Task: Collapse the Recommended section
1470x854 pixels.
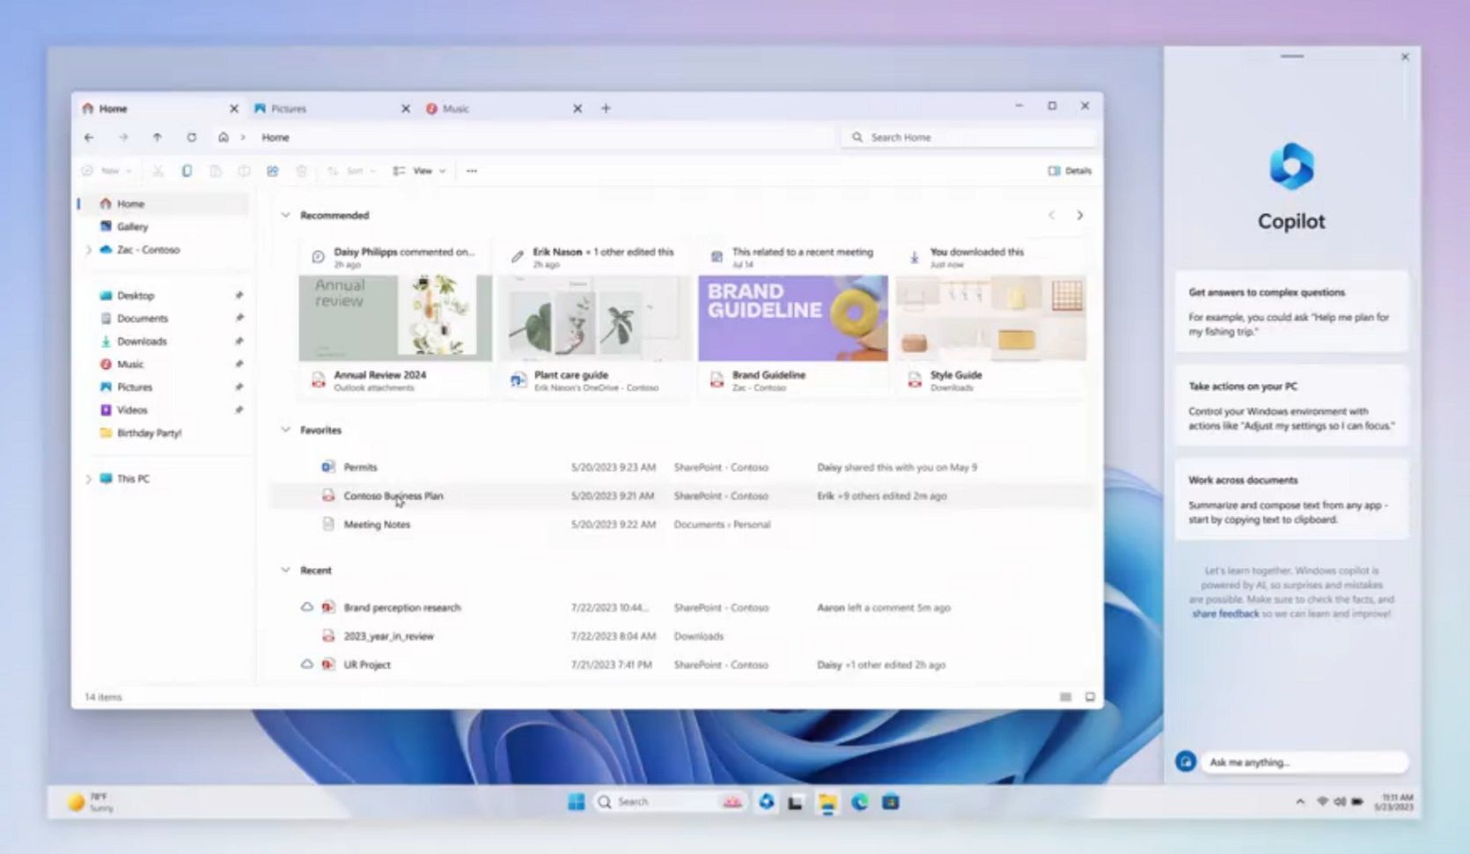Action: pos(285,215)
